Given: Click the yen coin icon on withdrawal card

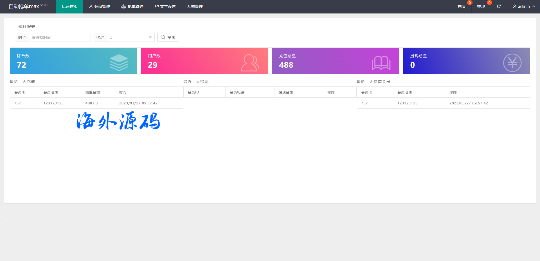Looking at the screenshot, I should click(x=512, y=63).
